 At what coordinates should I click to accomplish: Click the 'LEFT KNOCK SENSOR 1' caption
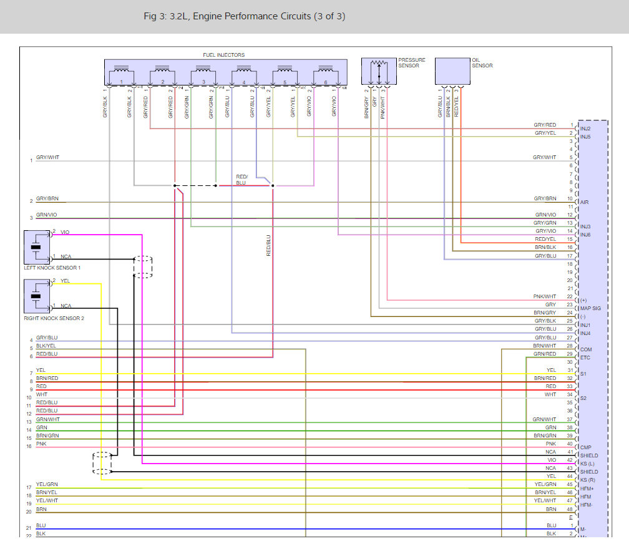point(52,268)
